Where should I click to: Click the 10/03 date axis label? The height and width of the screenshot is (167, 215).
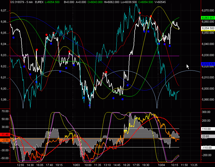click(x=76, y=165)
